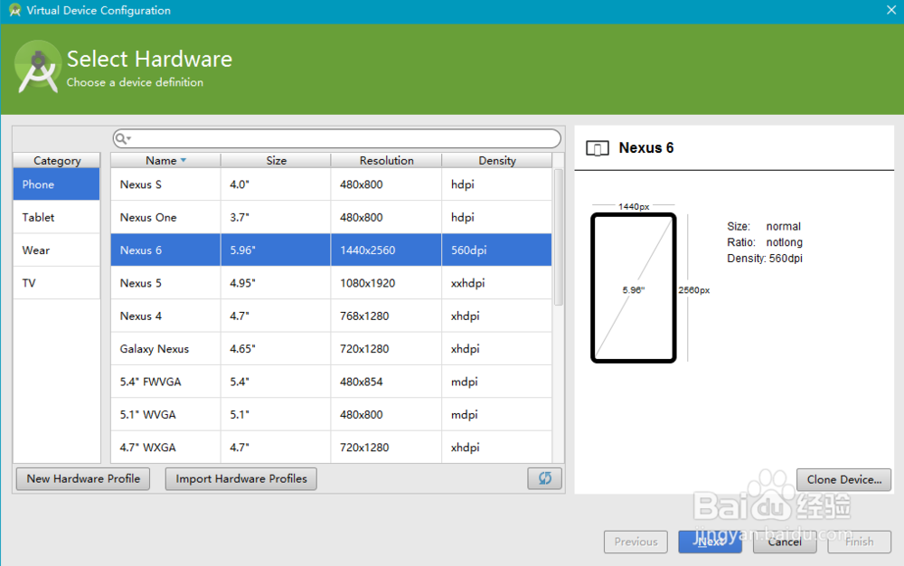The height and width of the screenshot is (566, 904).
Task: Select the 5.4" FWVGA device
Action: pyautogui.click(x=331, y=382)
